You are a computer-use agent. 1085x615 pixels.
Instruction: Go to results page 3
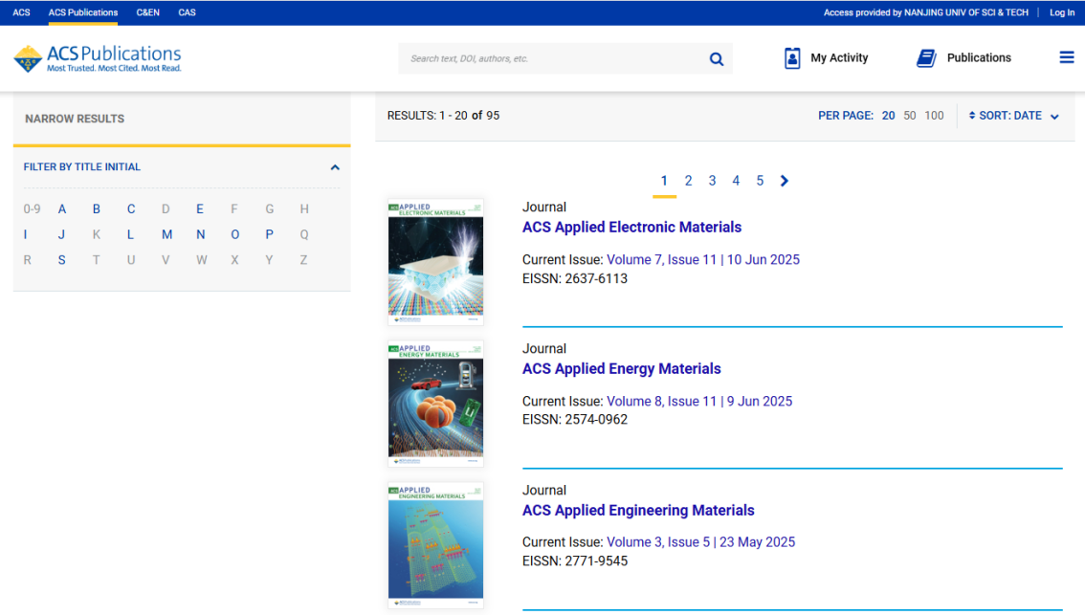pos(712,181)
